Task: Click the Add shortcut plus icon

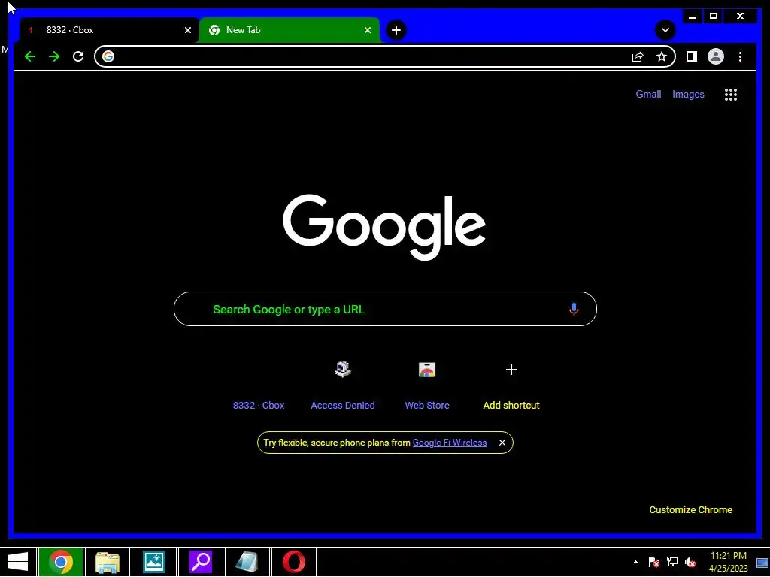Action: tap(511, 370)
